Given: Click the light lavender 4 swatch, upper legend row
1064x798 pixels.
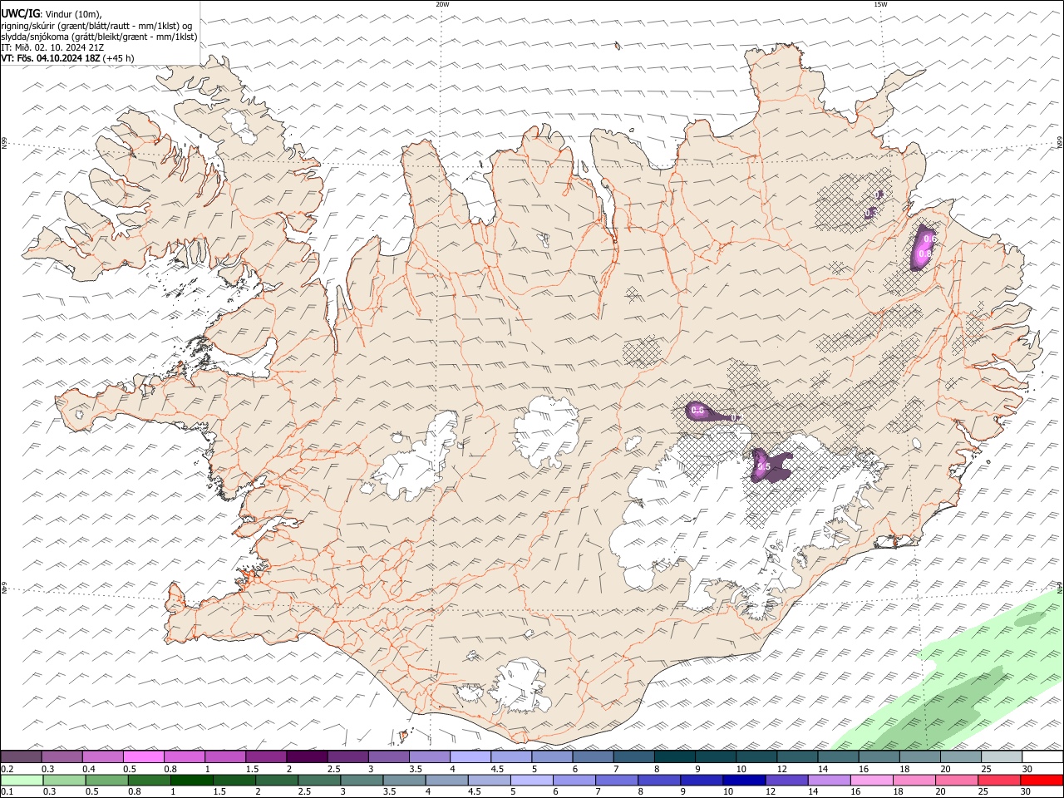Looking at the screenshot, I should pyautogui.click(x=470, y=756).
